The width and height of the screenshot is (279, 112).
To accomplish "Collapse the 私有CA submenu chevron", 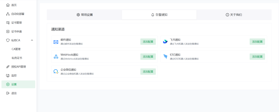I will 32,40.
